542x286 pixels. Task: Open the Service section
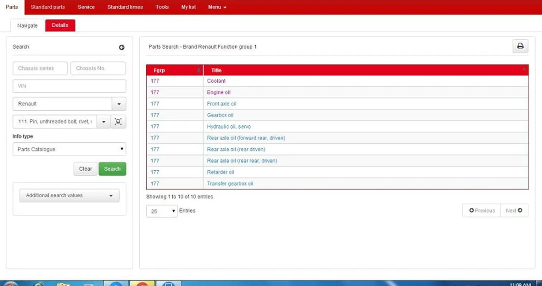pos(86,7)
